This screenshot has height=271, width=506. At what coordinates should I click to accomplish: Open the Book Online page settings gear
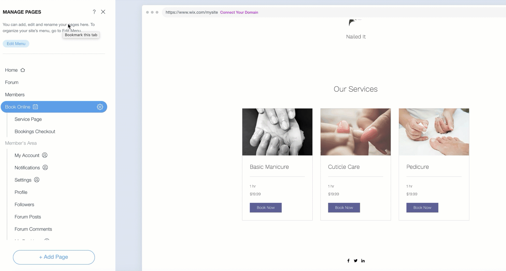(x=100, y=107)
